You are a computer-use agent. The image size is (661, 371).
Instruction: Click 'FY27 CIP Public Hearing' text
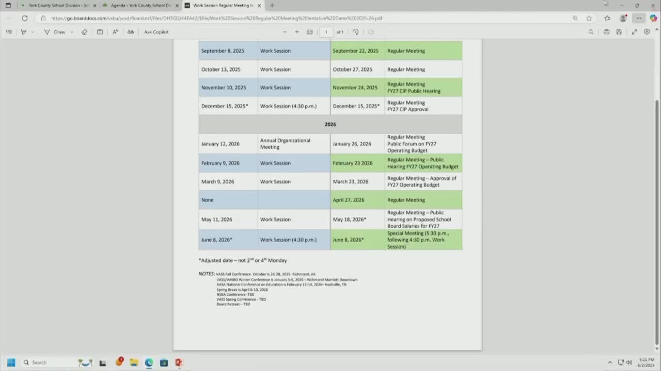click(414, 91)
